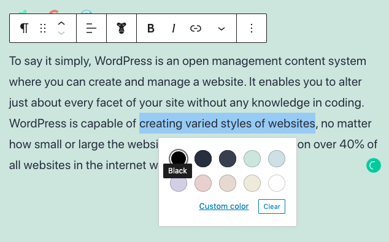Move block down with the down arrow
The image size is (389, 242).
click(61, 33)
